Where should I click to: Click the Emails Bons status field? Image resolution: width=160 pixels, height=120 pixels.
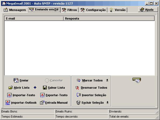[x=28, y=111]
